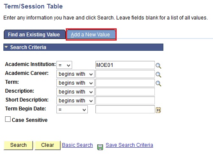The image size is (213, 154).
Task: Open the Basic Search link
Action: [77, 145]
